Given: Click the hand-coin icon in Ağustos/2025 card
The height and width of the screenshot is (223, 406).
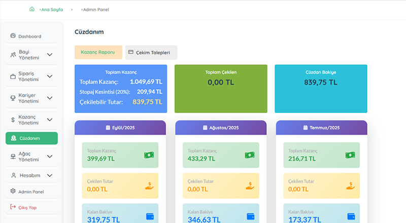Looking at the screenshot, I should click(250, 185).
